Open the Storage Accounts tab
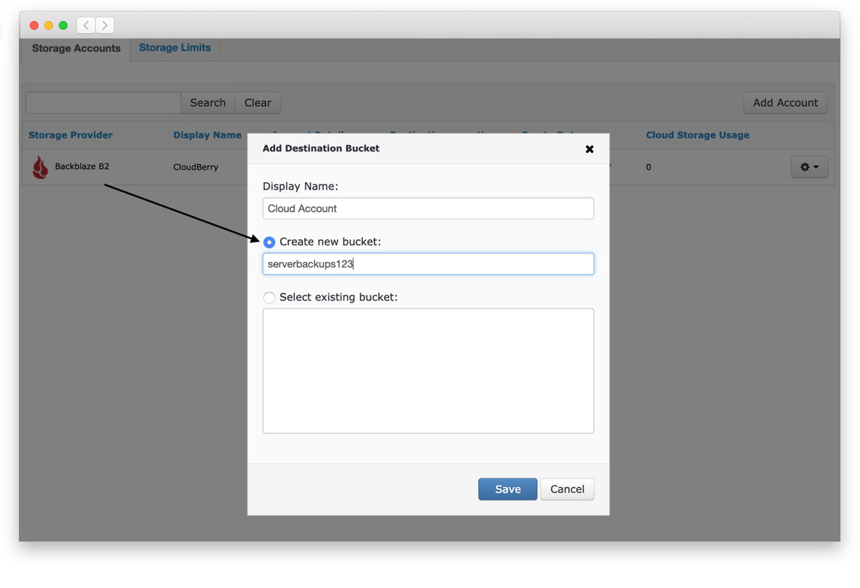Image resolution: width=860 pixels, height=588 pixels. [76, 49]
